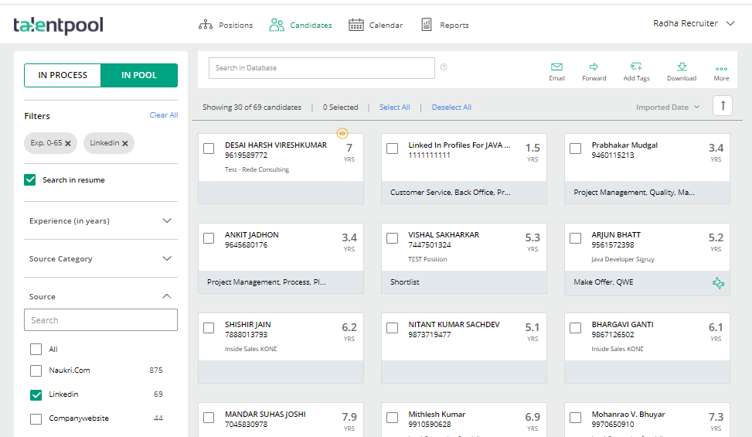The height and width of the screenshot is (437, 752).
Task: Check the All source checkbox
Action: pos(36,350)
